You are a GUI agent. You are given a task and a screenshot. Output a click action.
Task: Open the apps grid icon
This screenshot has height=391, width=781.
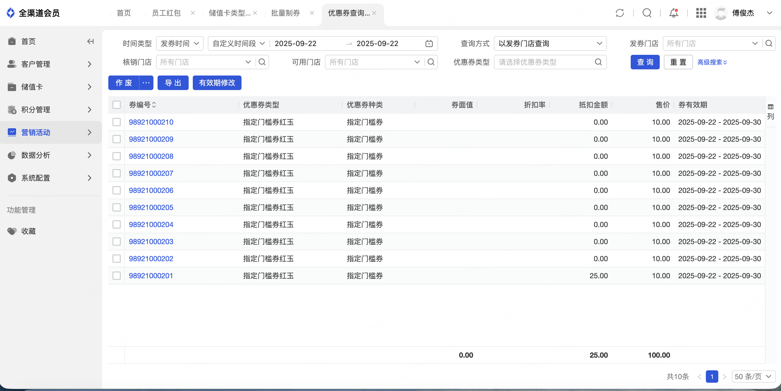tap(701, 13)
